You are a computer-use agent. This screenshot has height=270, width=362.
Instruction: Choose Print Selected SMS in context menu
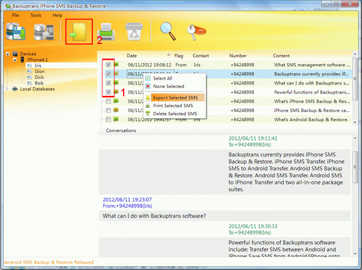175,105
